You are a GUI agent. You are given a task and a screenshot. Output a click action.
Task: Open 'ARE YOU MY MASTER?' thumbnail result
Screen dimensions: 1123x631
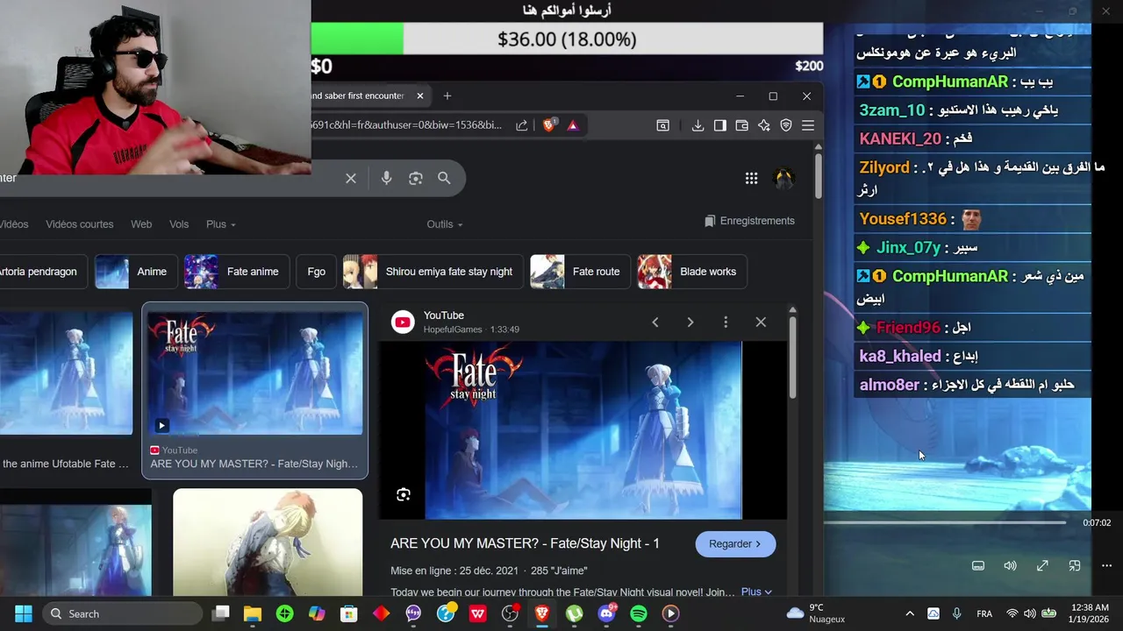pos(254,373)
